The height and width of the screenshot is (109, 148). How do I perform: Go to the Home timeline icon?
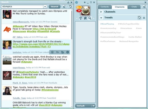85,18
